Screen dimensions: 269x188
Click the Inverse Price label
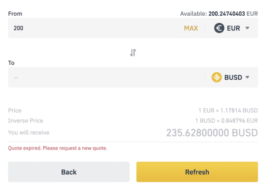coord(26,121)
